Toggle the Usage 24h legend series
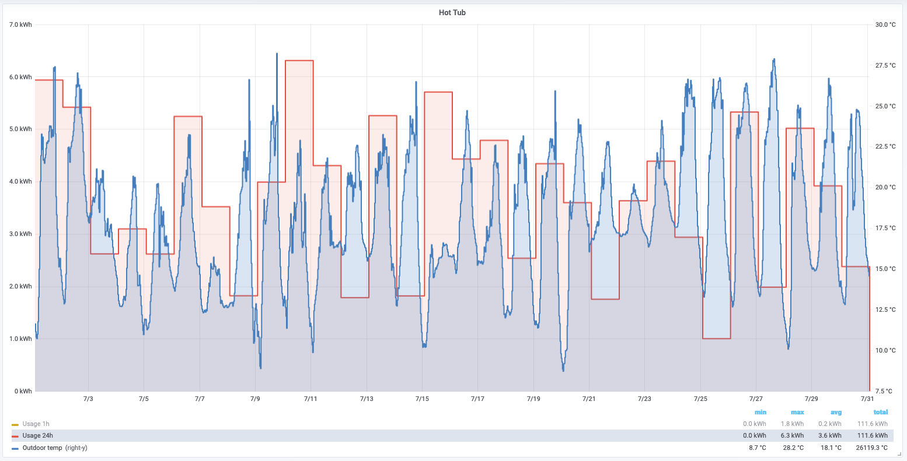This screenshot has height=461, width=907. (x=39, y=435)
